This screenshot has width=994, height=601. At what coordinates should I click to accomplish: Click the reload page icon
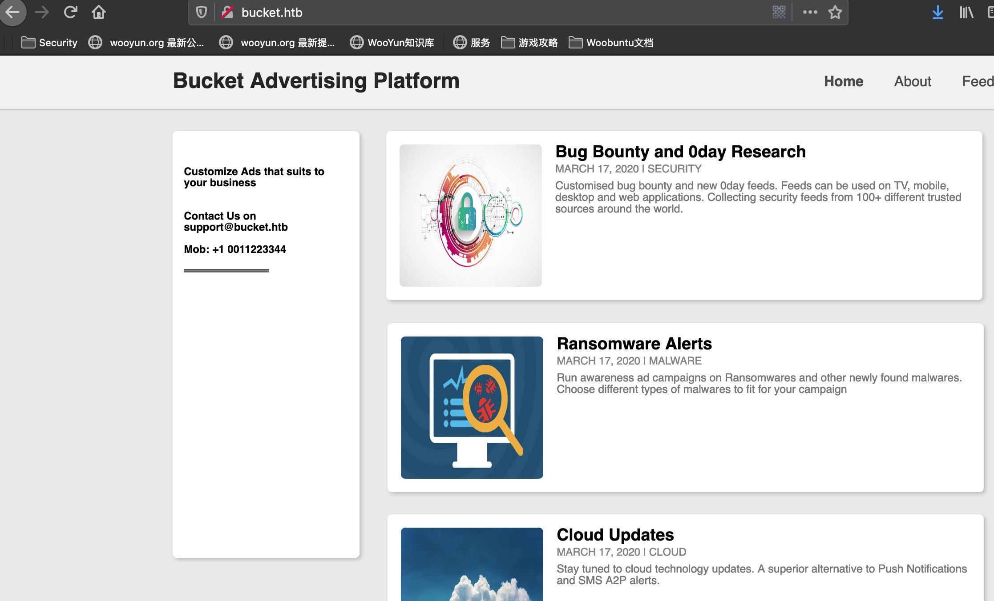[x=70, y=12]
